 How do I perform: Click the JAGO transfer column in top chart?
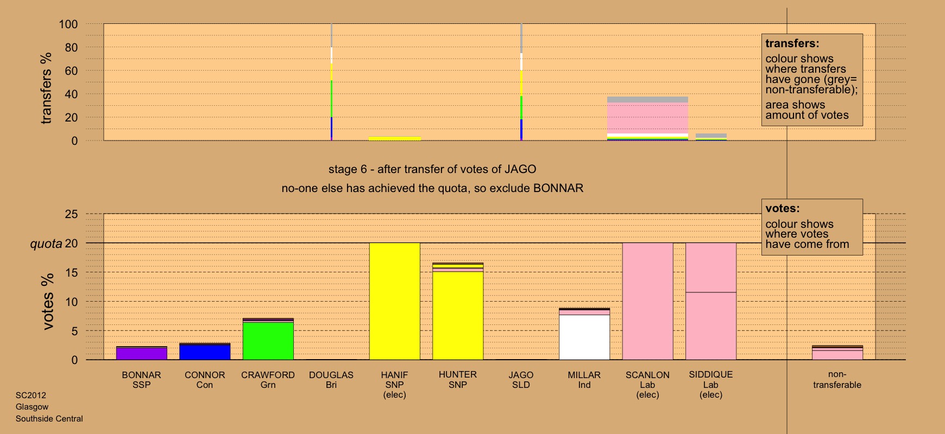tap(521, 81)
